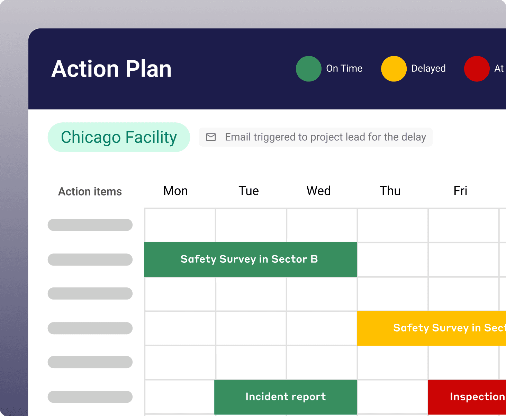Click the envelope email icon

click(x=211, y=137)
